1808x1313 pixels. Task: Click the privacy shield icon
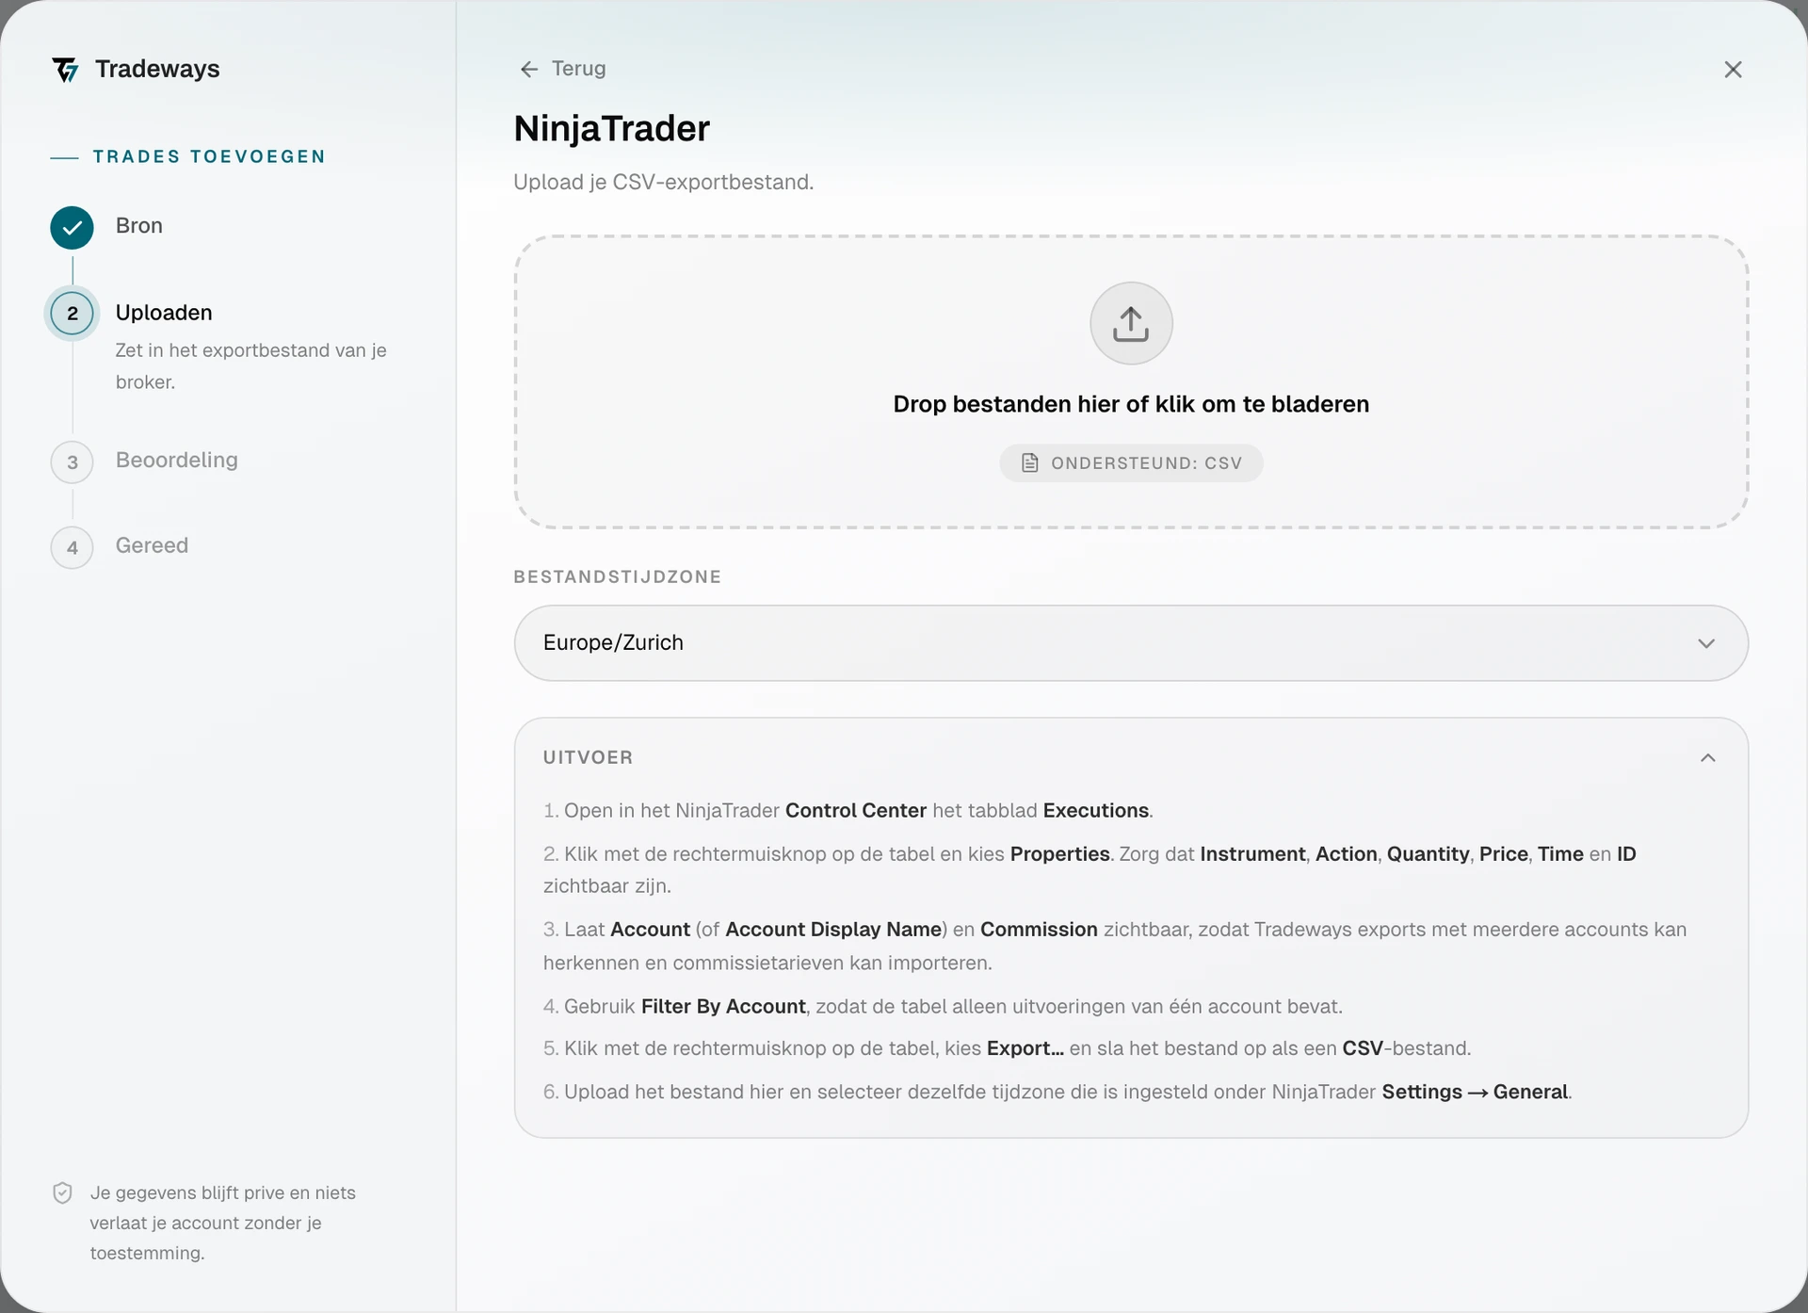click(x=62, y=1193)
